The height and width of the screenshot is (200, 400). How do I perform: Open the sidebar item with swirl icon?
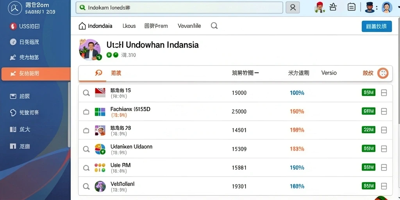pos(25,112)
